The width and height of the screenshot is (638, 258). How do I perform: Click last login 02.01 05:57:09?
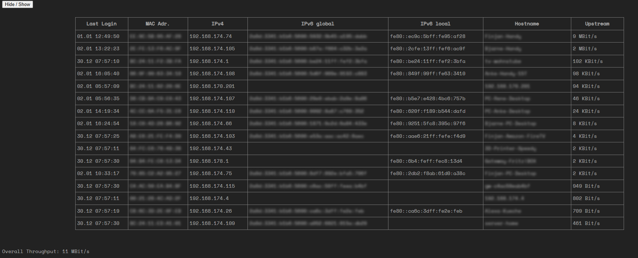[x=98, y=86]
